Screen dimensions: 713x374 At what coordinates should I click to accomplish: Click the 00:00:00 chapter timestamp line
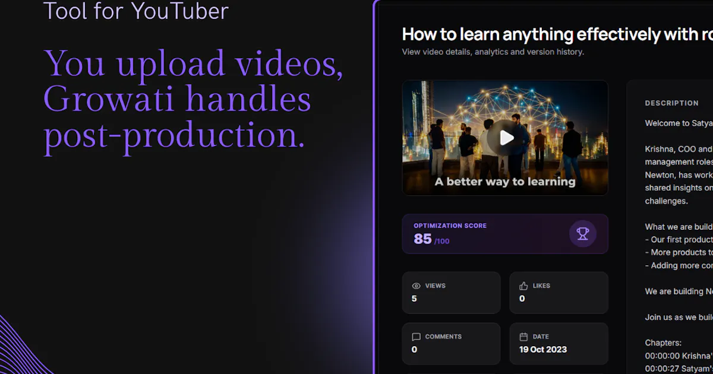coord(679,356)
